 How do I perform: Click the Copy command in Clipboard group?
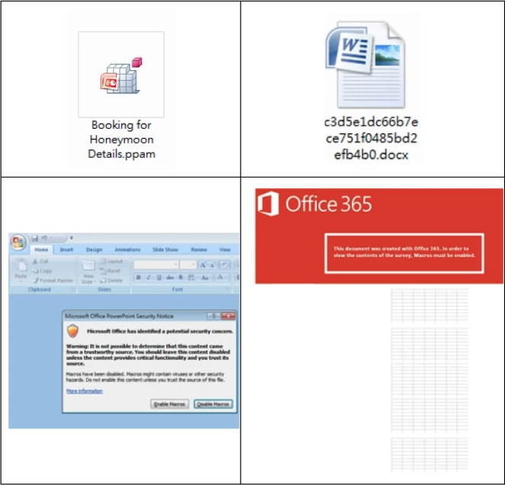42,271
